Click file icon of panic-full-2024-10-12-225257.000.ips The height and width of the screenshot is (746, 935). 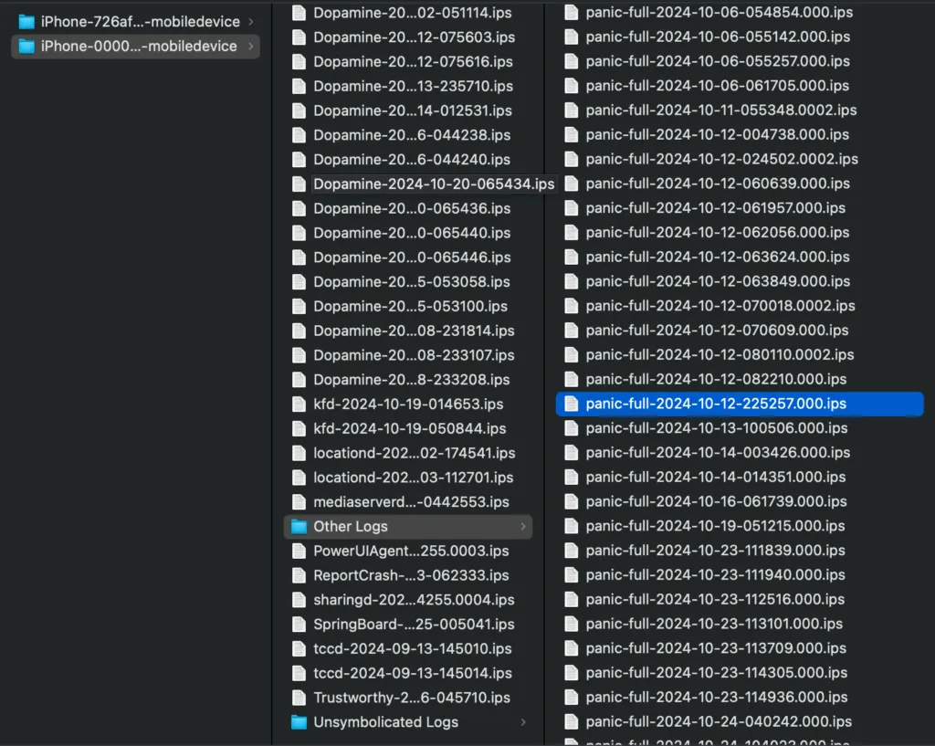tap(572, 404)
